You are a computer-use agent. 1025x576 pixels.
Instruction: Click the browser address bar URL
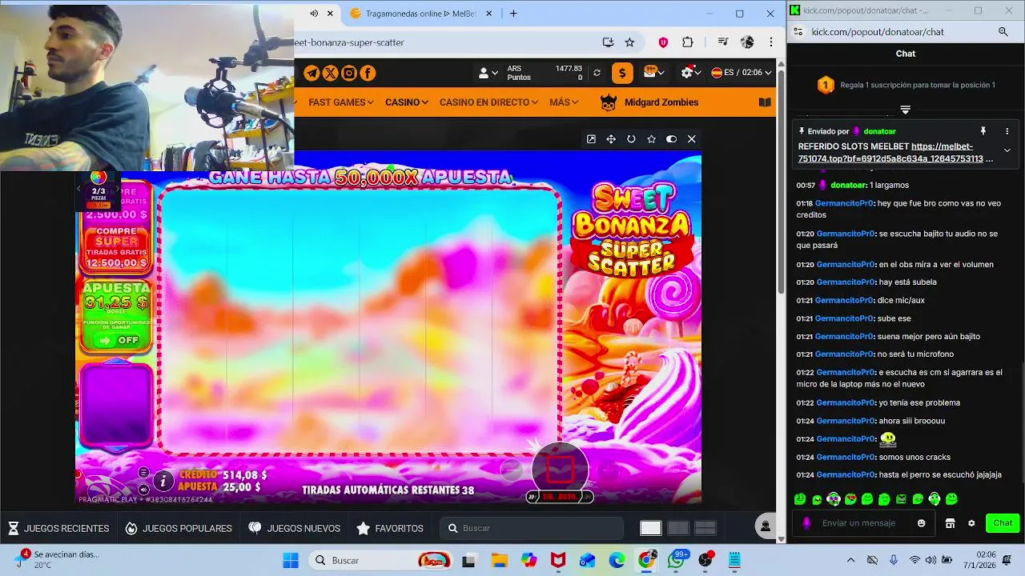[349, 42]
